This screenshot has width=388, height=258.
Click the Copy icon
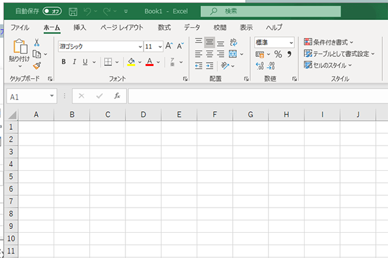37,54
